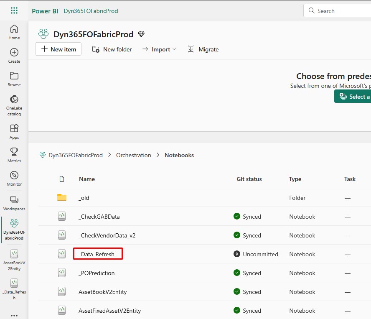Click Dyn365FOFabricProd in breadcrumb
The height and width of the screenshot is (319, 371).
pyautogui.click(x=76, y=155)
